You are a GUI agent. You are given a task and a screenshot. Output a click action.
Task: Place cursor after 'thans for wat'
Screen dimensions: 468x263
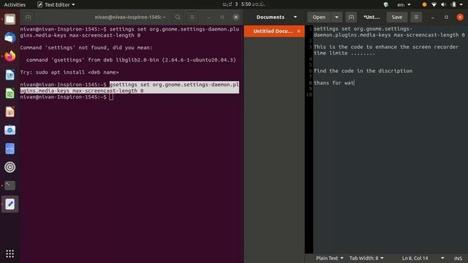pyautogui.click(x=354, y=83)
